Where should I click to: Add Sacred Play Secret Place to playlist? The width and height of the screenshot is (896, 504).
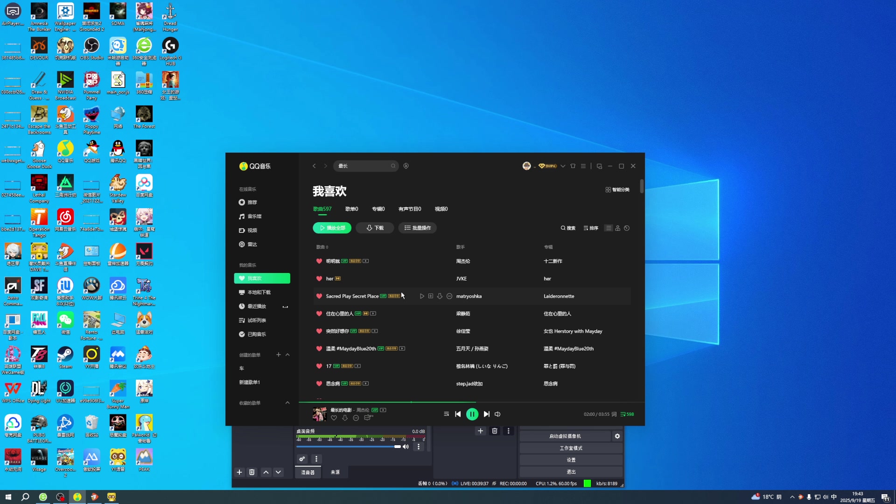tap(431, 296)
